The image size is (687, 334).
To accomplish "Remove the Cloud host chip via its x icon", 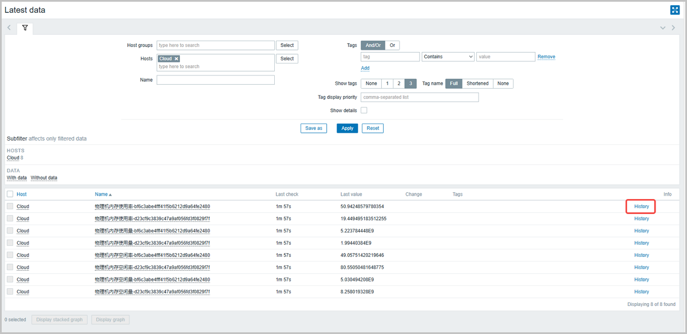I will 176,58.
